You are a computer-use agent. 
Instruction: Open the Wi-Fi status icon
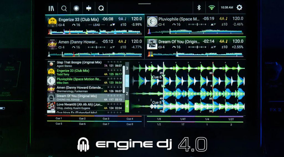point(212,8)
